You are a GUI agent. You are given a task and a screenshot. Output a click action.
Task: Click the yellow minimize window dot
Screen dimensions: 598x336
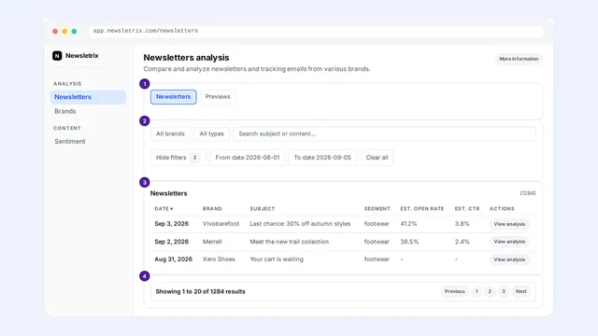(64, 31)
